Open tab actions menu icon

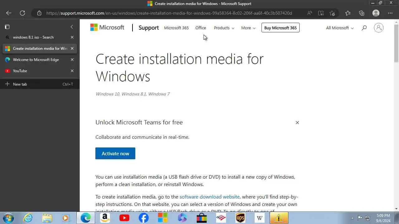point(7,27)
